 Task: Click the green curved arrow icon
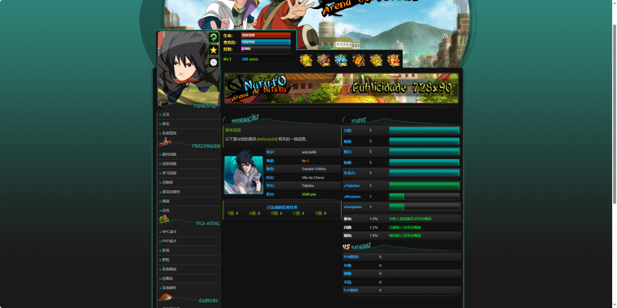tap(213, 38)
